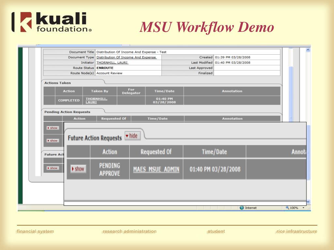Click the 01:40 PM 03/28/2008 time in PENDING APPROVE row
This screenshot has width=334, height=250.
click(215, 169)
